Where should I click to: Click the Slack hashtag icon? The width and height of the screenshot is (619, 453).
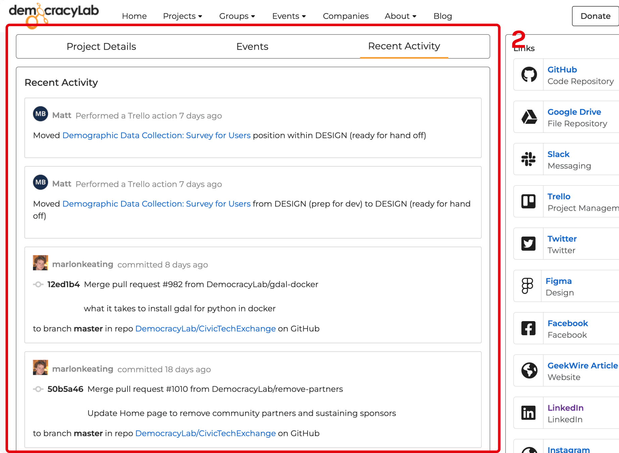[x=529, y=159]
